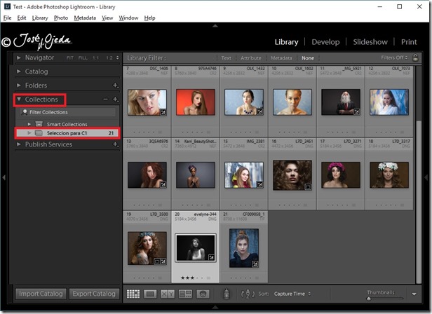Click badge on IMG_2381 thumbnail
This screenshot has width=432, height=314.
click(x=259, y=184)
